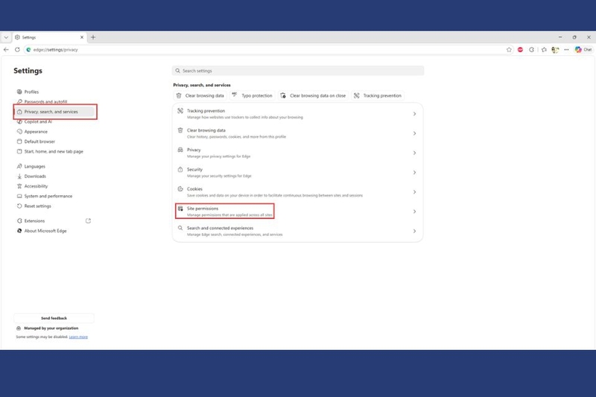The width and height of the screenshot is (596, 397).
Task: Click the Privacy row icon
Action: pos(180,150)
